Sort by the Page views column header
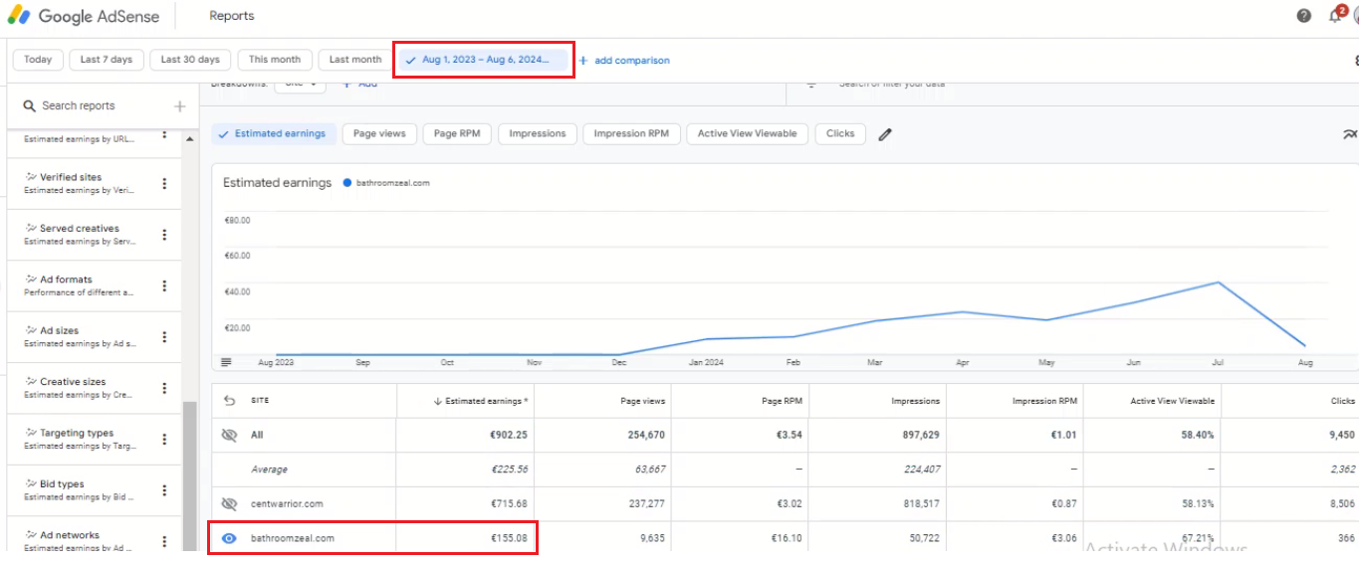1359x565 pixels. [x=641, y=401]
